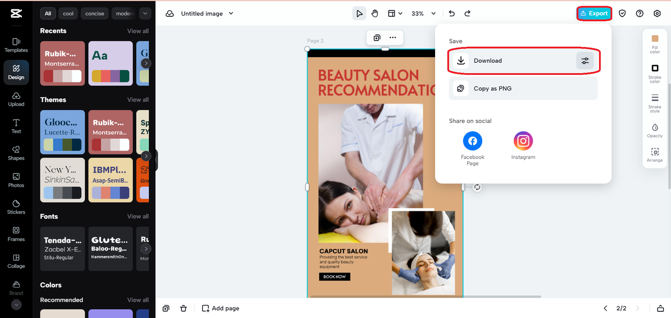
Task: Select the cool filter tag
Action: [x=69, y=14]
